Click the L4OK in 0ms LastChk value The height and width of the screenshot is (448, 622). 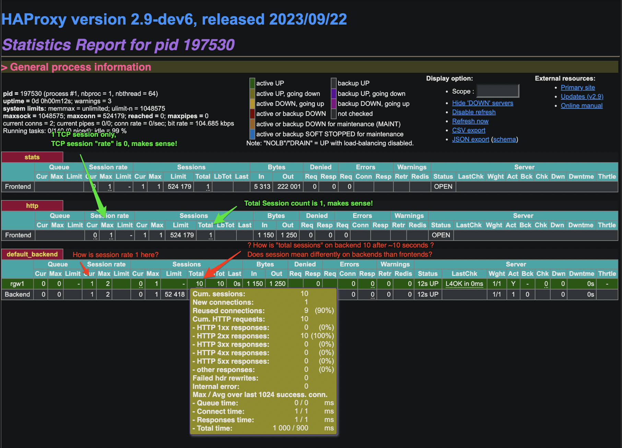pos(464,284)
